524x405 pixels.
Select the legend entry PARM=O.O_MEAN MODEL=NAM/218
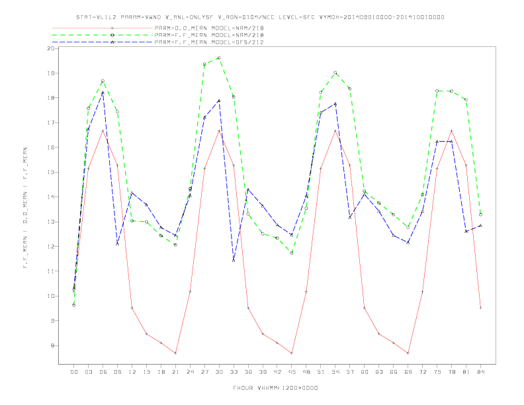tap(209, 28)
